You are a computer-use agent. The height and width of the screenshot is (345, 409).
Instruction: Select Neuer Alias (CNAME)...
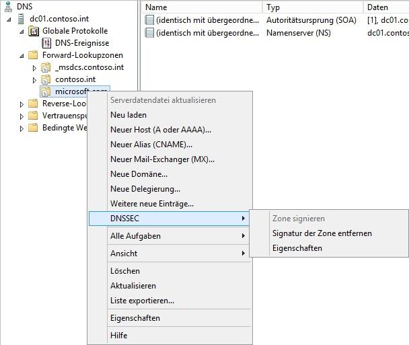pos(170,145)
